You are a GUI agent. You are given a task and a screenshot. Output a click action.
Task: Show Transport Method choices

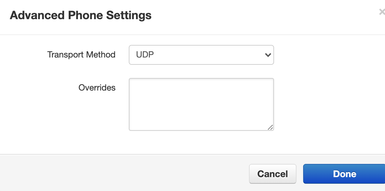tap(201, 55)
